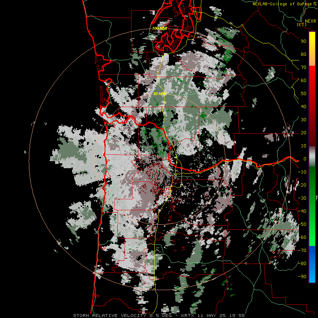Select the -60 value on velocity scale
The width and height of the screenshot is (318, 318).
point(302,237)
